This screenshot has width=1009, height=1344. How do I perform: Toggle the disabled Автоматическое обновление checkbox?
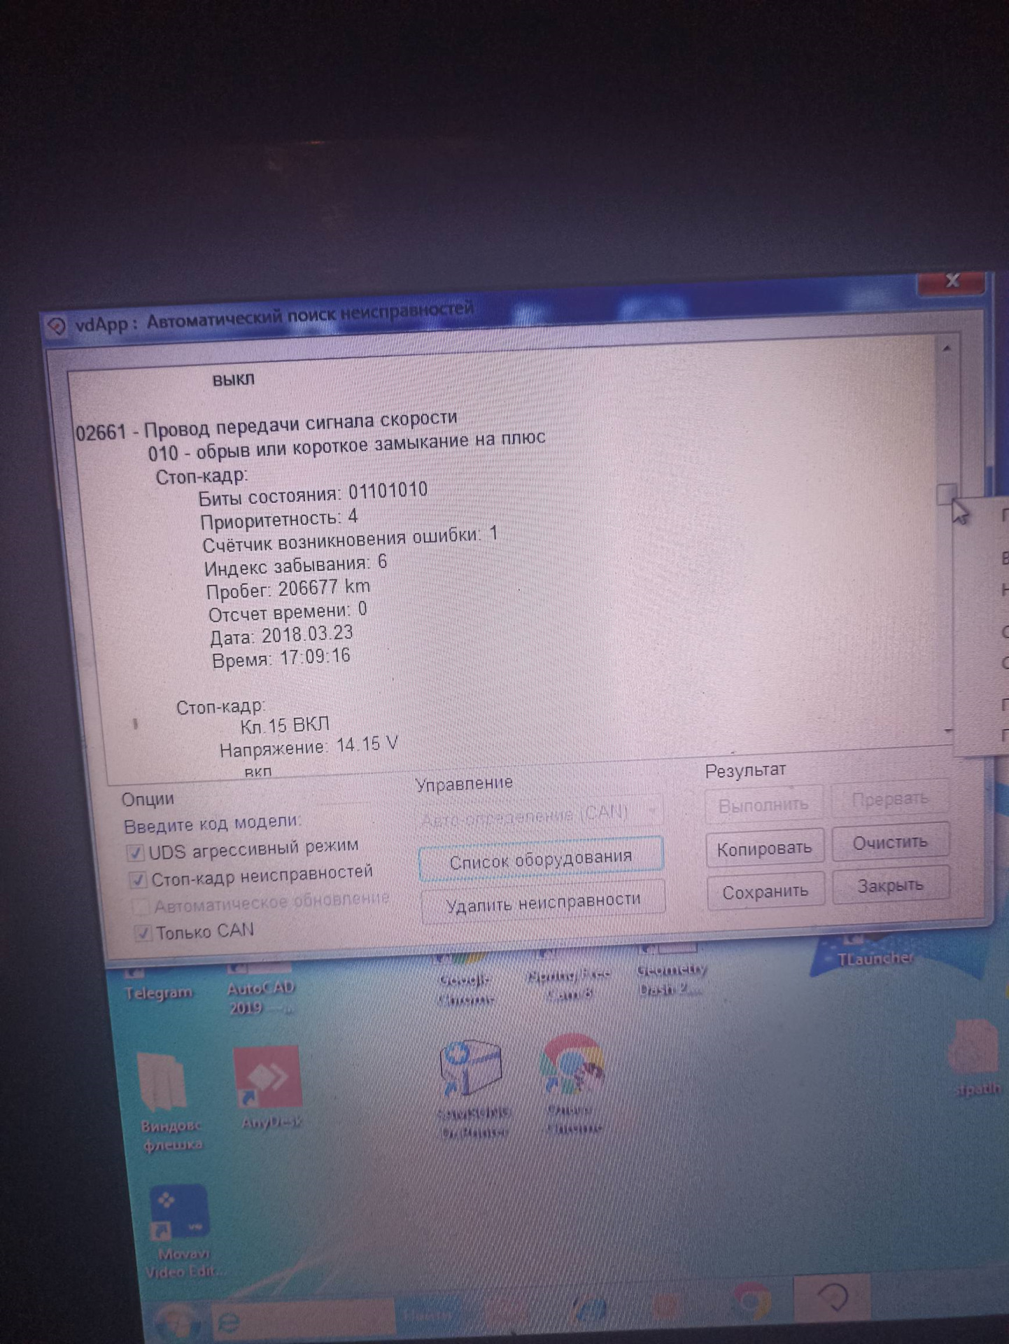pos(141,906)
